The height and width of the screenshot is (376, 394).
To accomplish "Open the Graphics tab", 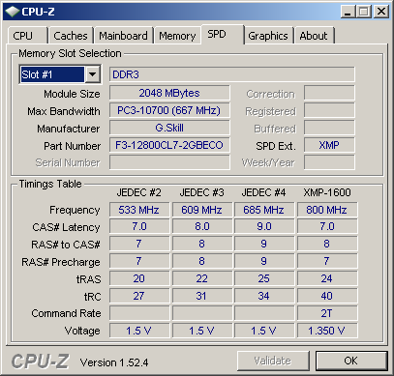I will 268,35.
